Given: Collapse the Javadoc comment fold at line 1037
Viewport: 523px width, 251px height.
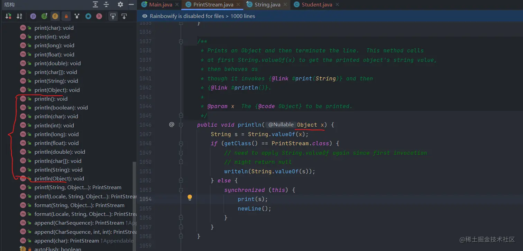Looking at the screenshot, I should [181, 41].
